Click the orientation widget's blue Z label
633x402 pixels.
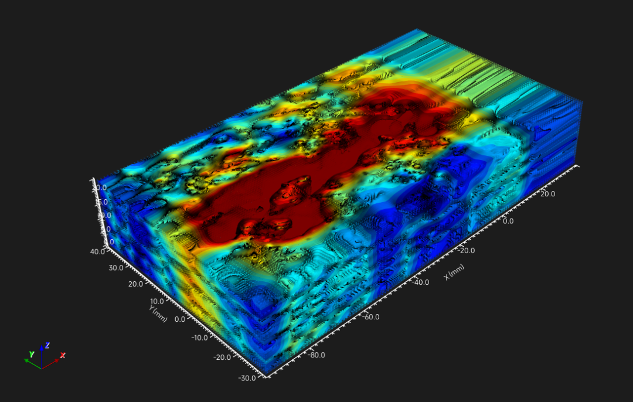[47, 346]
